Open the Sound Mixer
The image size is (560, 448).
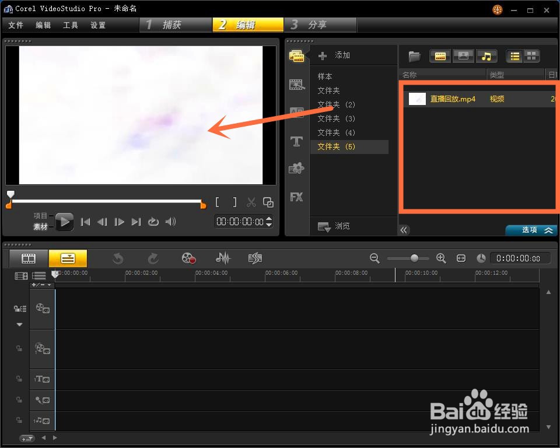(223, 258)
